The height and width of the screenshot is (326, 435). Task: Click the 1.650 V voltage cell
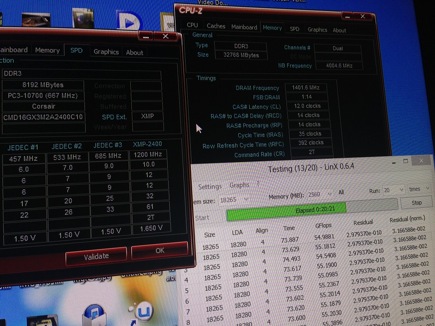coord(151,228)
